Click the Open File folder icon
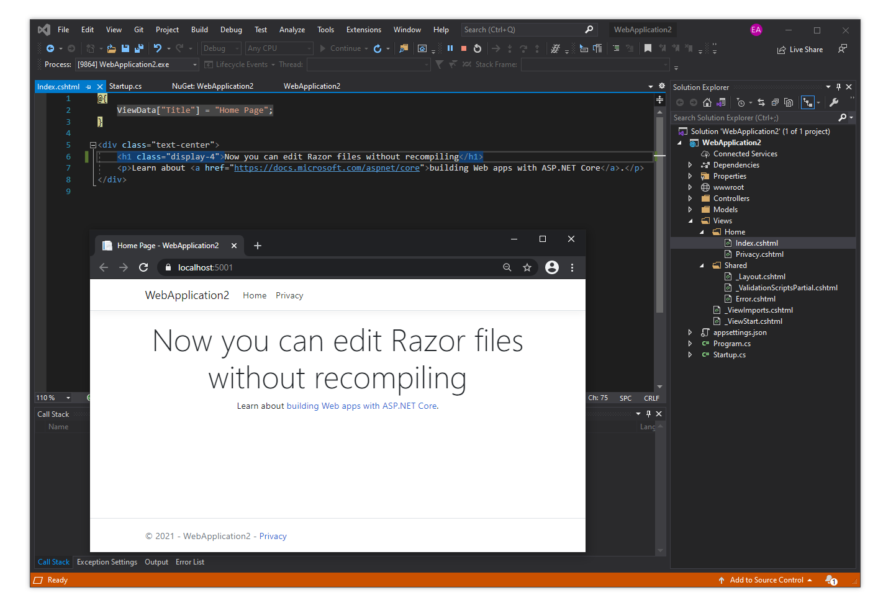The height and width of the screenshot is (616, 896). tap(112, 48)
